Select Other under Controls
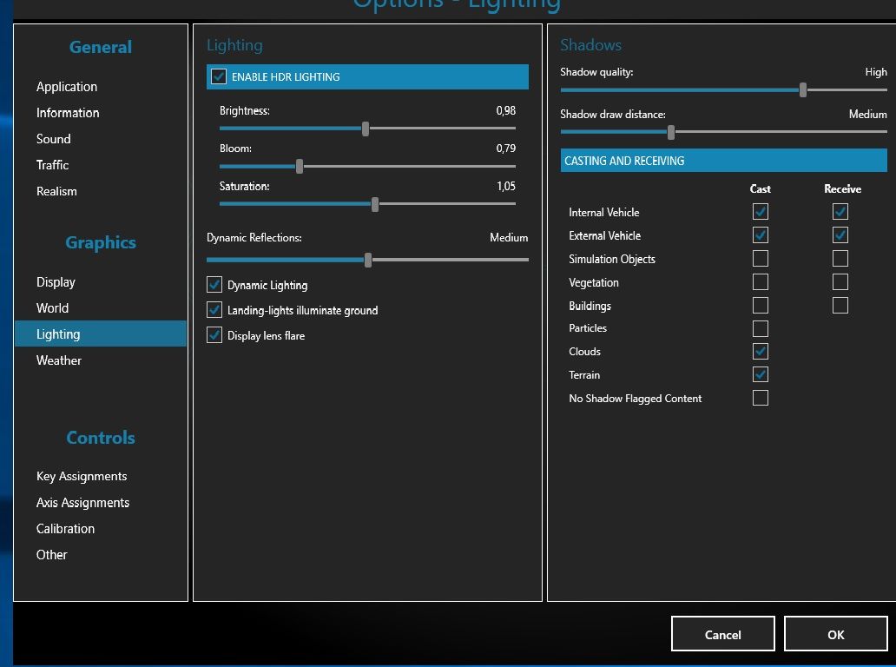This screenshot has height=667, width=896. pyautogui.click(x=51, y=555)
